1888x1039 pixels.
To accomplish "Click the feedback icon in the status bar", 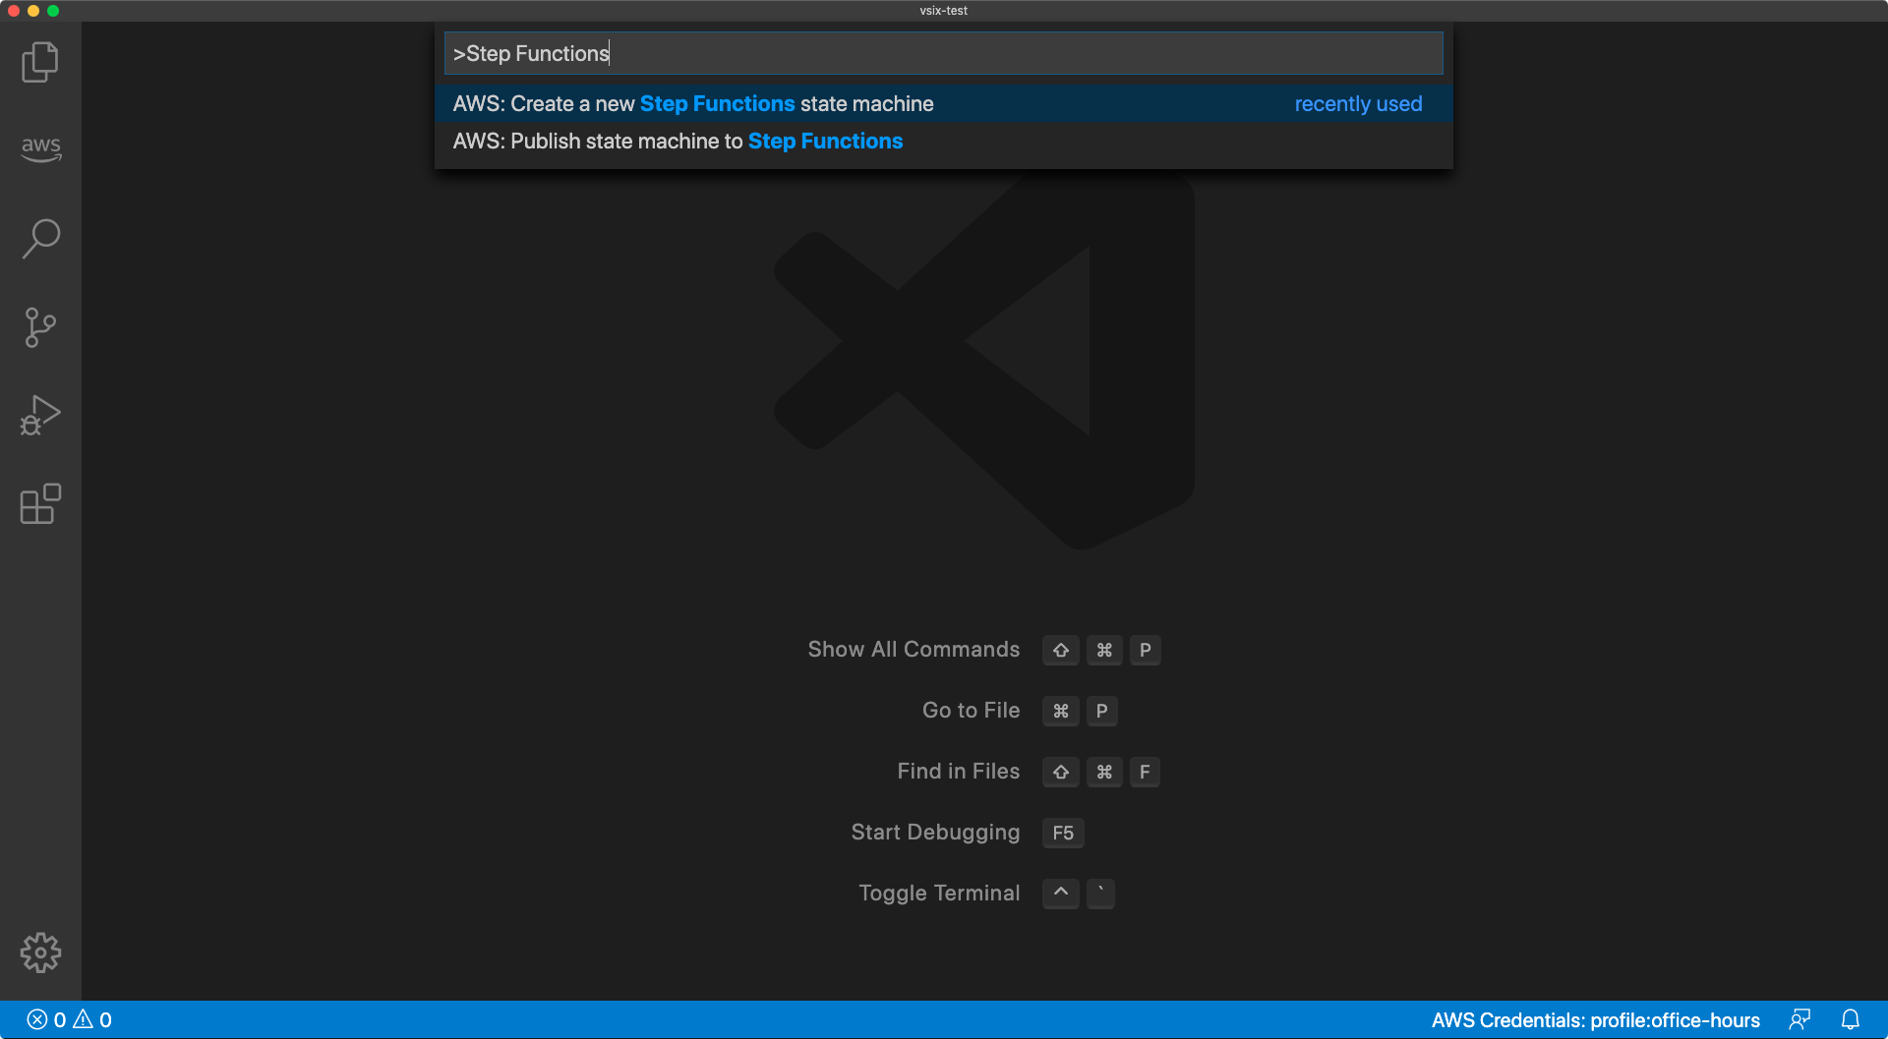I will point(1799,1019).
